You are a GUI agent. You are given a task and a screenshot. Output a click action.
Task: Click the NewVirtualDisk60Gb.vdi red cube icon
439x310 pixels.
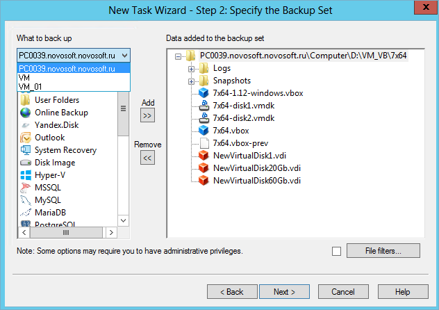[204, 181]
